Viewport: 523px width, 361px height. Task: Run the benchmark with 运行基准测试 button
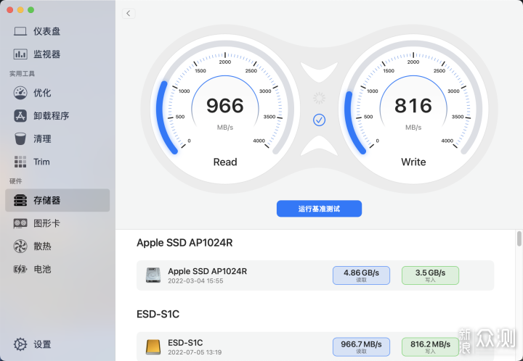coord(319,209)
